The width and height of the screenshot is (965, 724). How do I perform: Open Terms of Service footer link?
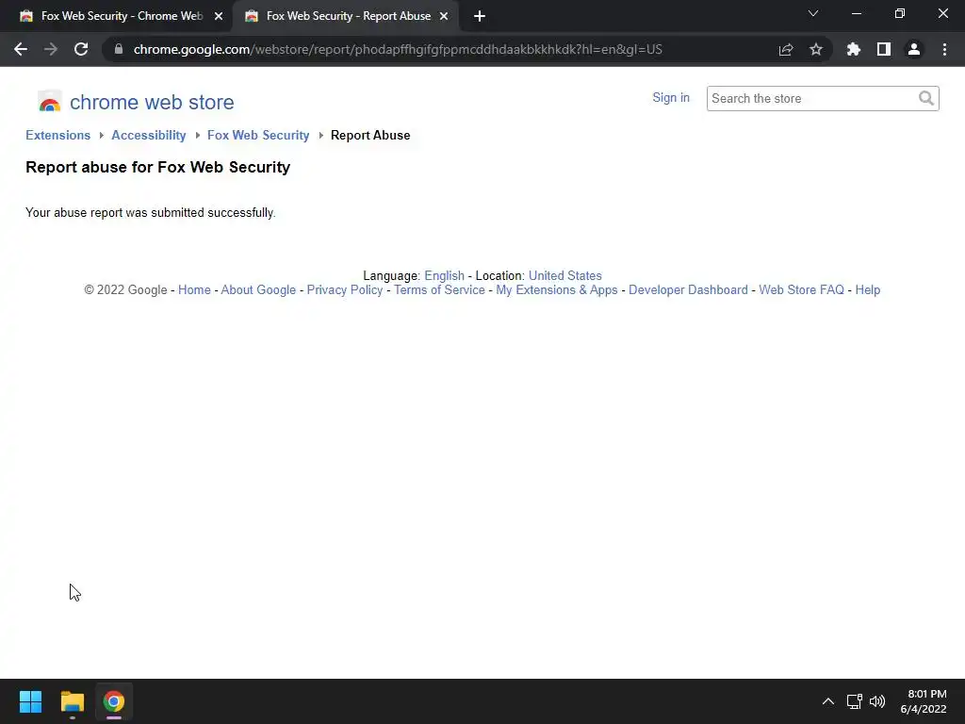pyautogui.click(x=439, y=290)
